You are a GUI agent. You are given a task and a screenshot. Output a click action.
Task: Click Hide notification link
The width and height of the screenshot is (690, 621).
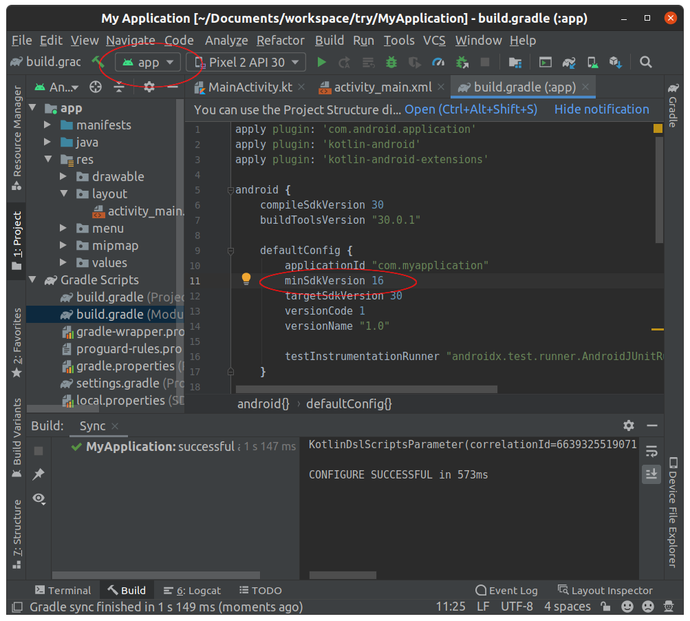601,109
